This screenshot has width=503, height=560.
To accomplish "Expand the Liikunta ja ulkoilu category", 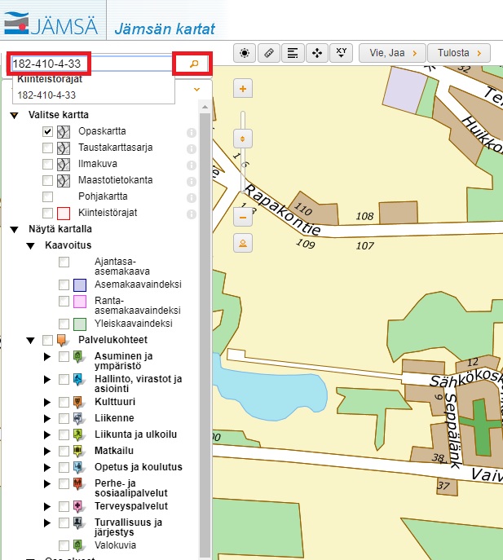I will [47, 434].
